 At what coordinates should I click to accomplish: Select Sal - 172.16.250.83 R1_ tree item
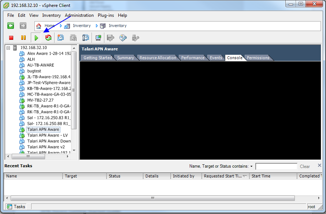pyautogui.click(x=49, y=118)
